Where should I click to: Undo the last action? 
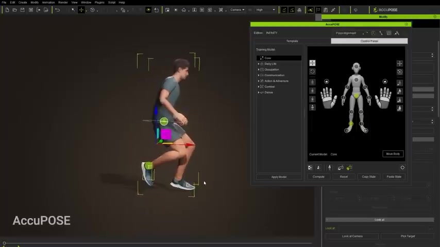click(58, 10)
